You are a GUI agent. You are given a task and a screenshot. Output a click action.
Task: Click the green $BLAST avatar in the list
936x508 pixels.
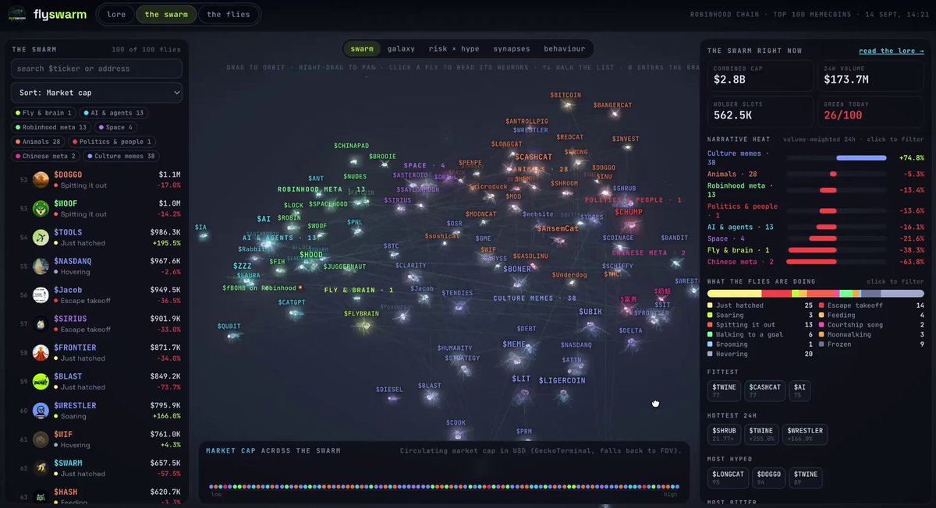(41, 382)
